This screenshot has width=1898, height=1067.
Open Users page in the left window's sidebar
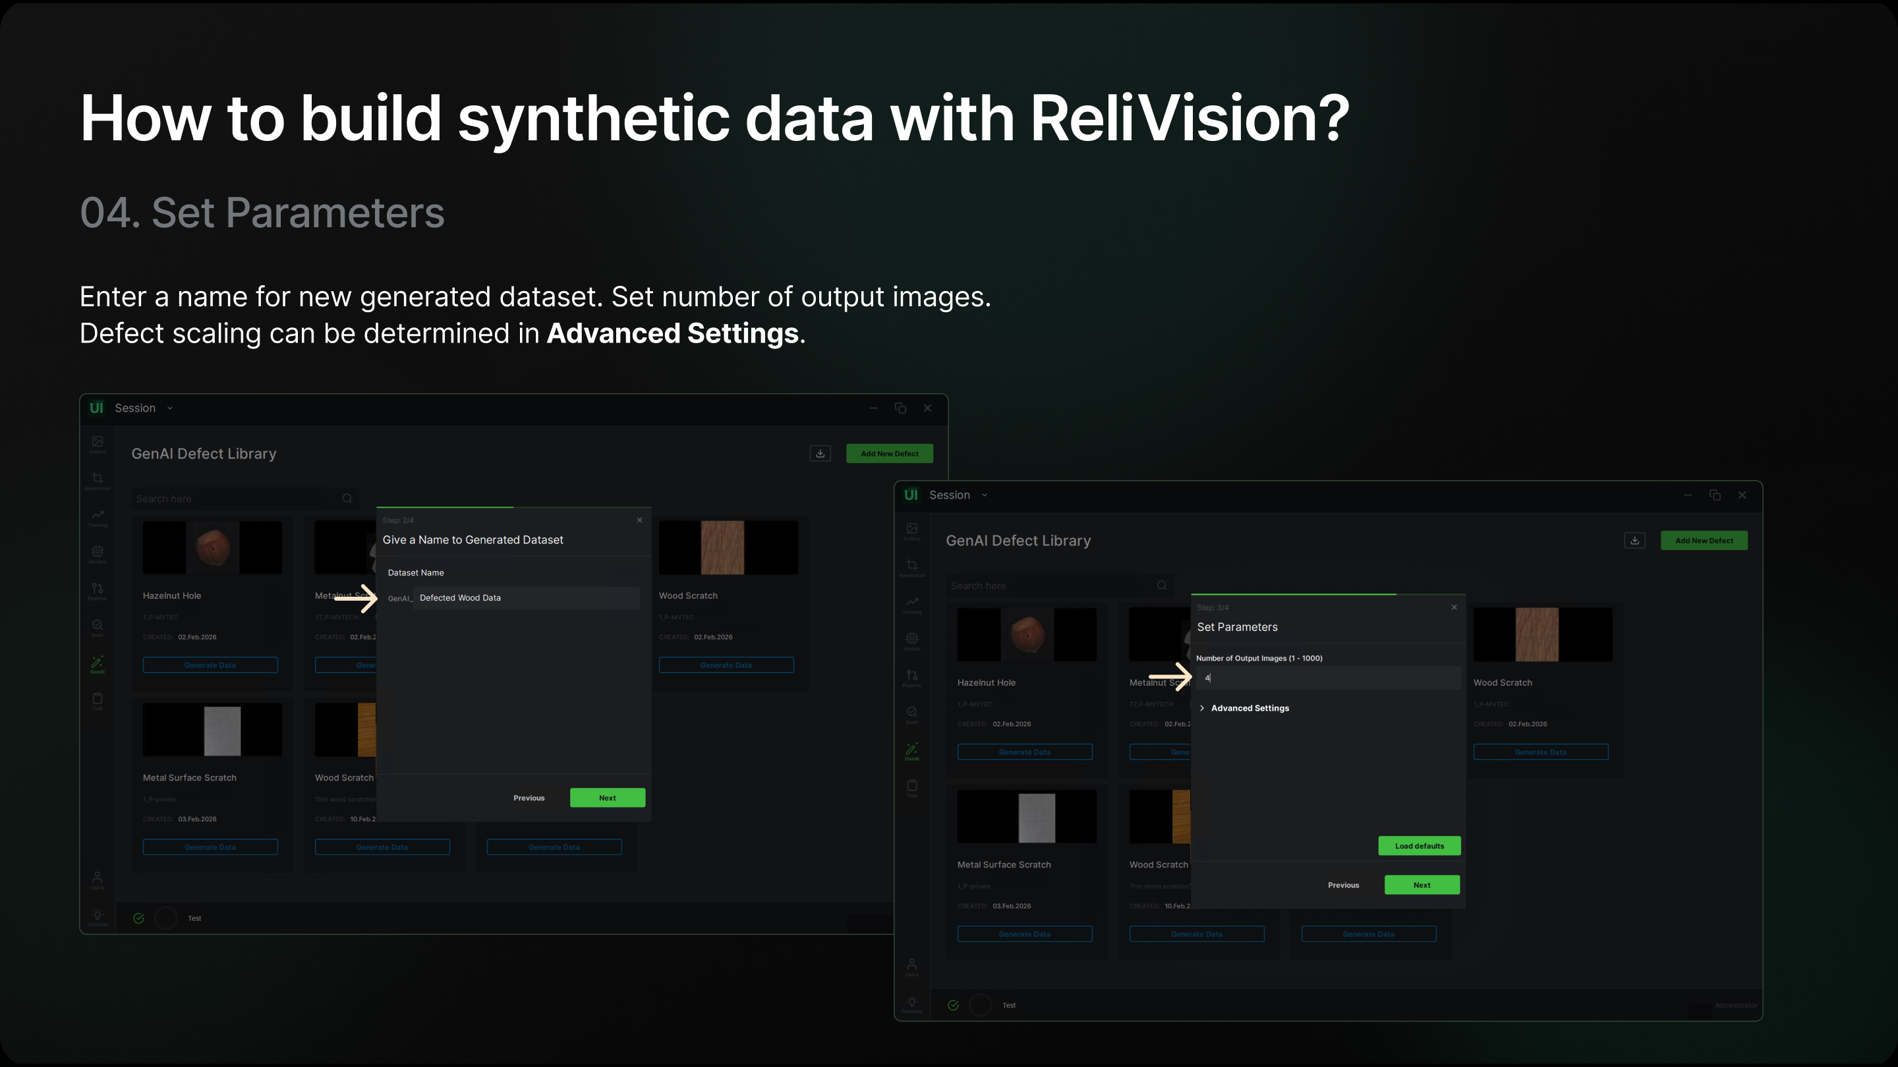tap(98, 879)
